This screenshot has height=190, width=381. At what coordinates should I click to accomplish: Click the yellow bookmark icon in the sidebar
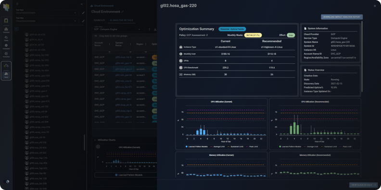(6, 21)
